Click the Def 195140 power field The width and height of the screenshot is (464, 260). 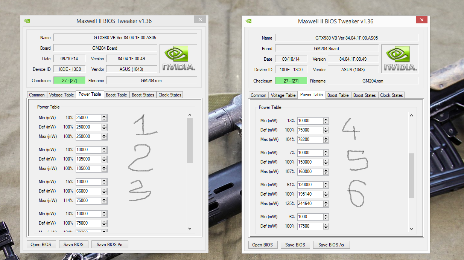coord(310,194)
